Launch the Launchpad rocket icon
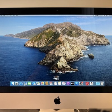Viewport: 112px width, 112px height. [x=17, y=84]
